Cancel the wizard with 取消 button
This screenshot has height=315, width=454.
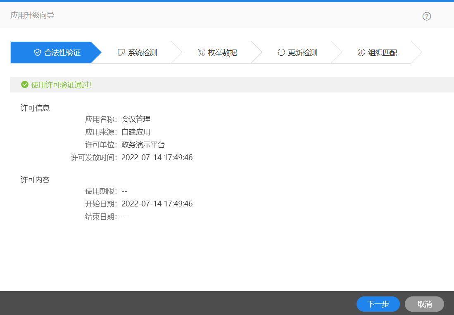pyautogui.click(x=424, y=304)
